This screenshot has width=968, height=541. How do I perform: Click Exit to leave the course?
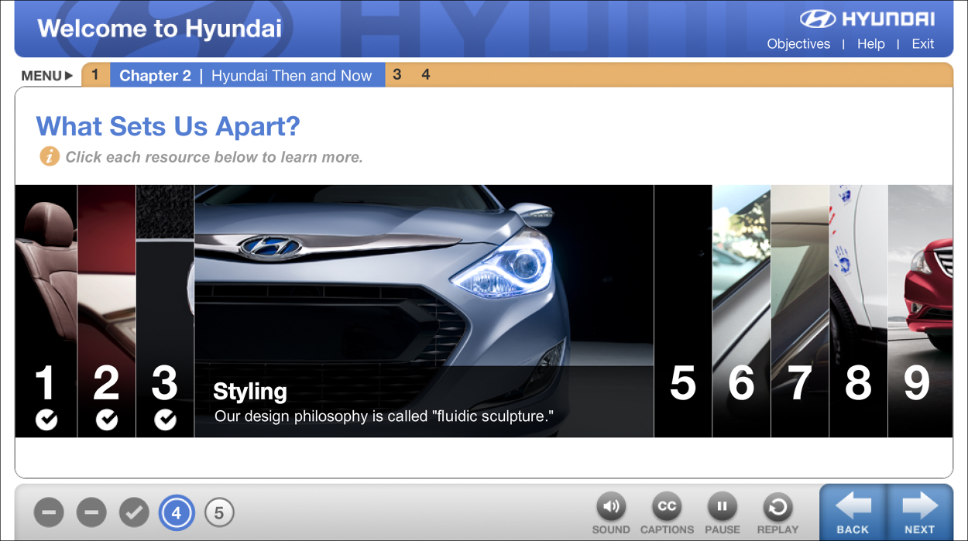(922, 44)
